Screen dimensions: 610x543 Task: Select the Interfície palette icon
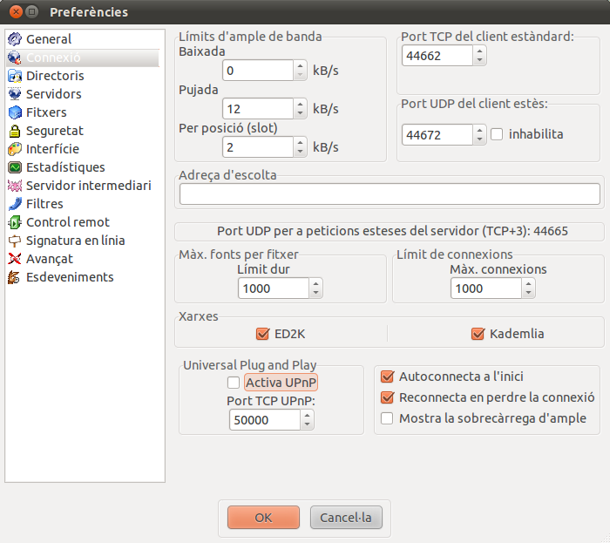pyautogui.click(x=15, y=149)
